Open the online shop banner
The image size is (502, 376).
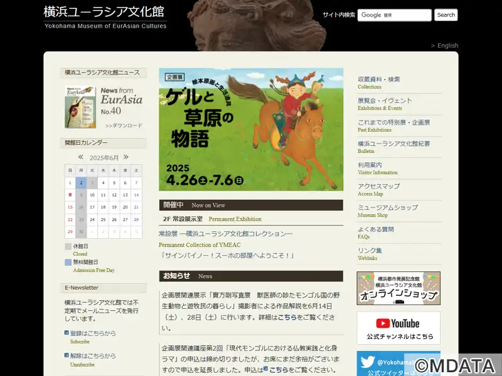point(398,288)
